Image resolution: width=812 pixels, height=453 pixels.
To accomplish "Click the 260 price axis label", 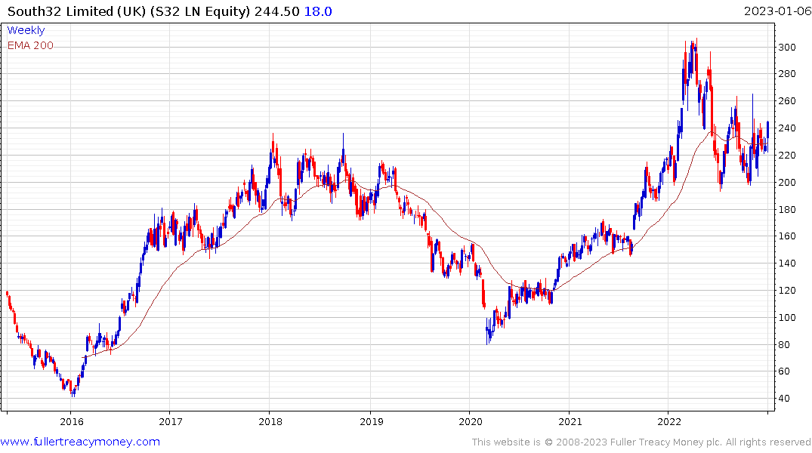I will [x=787, y=101].
